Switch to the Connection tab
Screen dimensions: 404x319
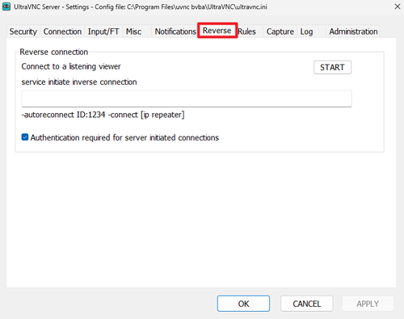(62, 31)
